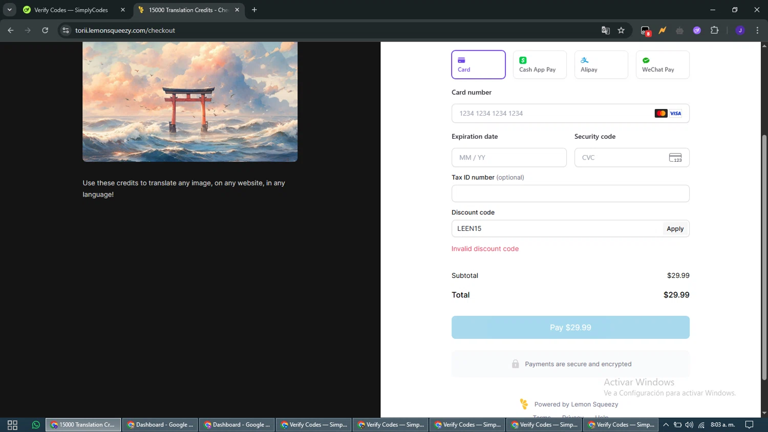
Task: Close the Verify Codes tab
Action: click(x=123, y=10)
